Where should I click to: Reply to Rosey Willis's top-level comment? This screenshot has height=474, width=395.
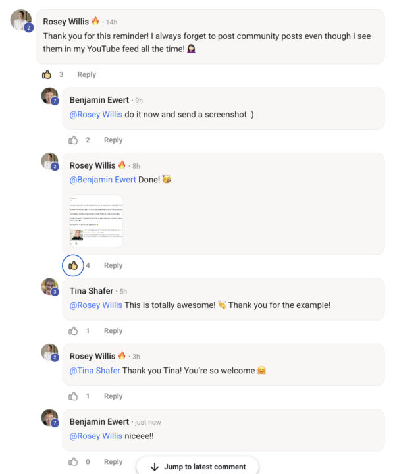[87, 74]
